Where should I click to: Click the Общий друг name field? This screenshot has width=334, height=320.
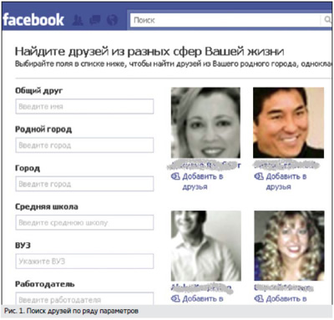[84, 106]
